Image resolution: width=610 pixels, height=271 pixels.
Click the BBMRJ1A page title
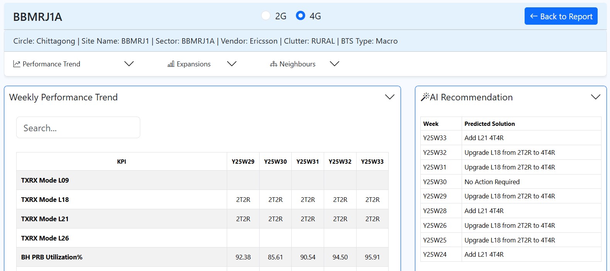tap(37, 17)
